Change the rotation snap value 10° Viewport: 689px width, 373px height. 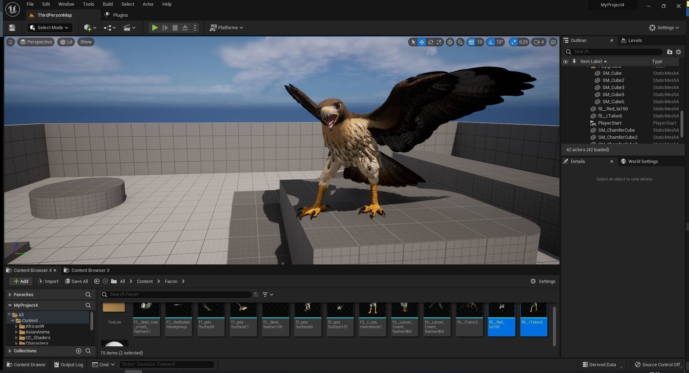point(500,42)
